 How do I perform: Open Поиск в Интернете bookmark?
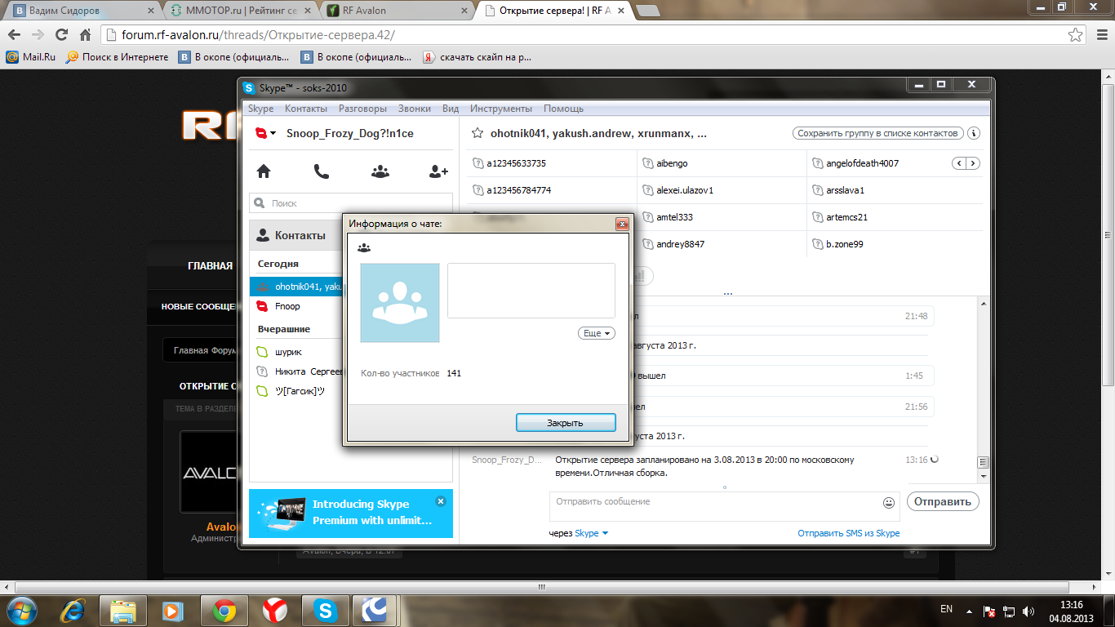[x=117, y=57]
